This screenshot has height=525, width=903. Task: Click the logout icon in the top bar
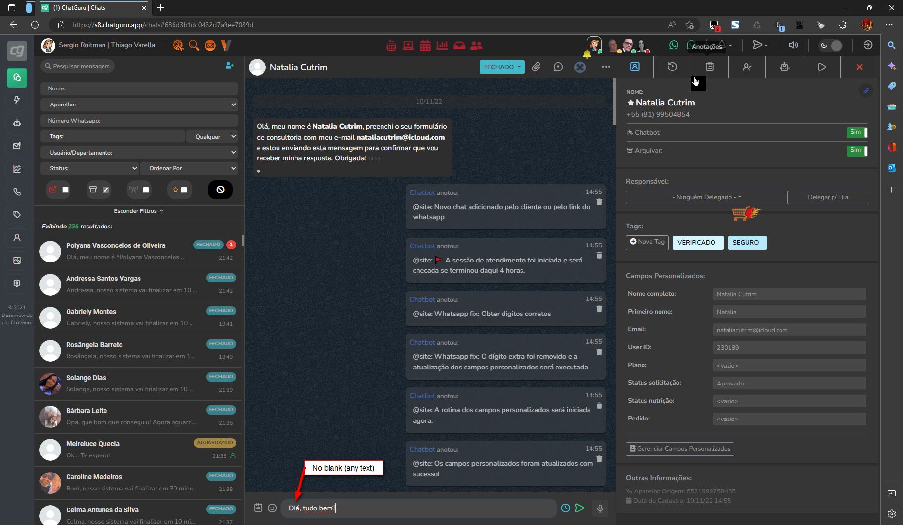[x=868, y=45]
